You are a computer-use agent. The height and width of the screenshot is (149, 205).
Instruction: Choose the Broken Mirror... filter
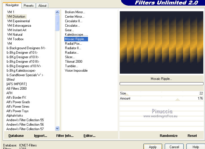[75, 12]
